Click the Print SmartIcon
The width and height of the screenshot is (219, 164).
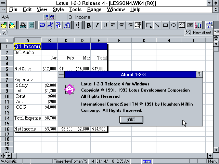tap(23, 25)
